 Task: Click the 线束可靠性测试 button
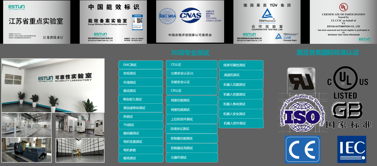(x=241, y=65)
